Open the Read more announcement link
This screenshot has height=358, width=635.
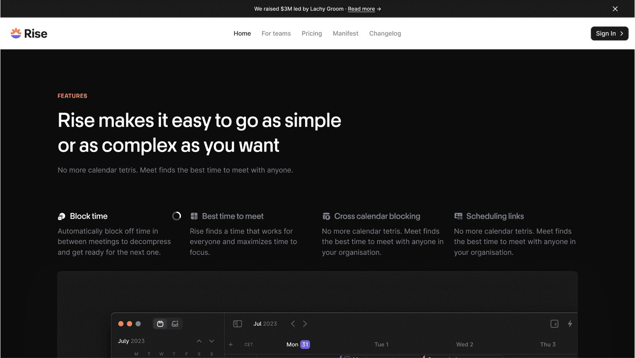[361, 9]
